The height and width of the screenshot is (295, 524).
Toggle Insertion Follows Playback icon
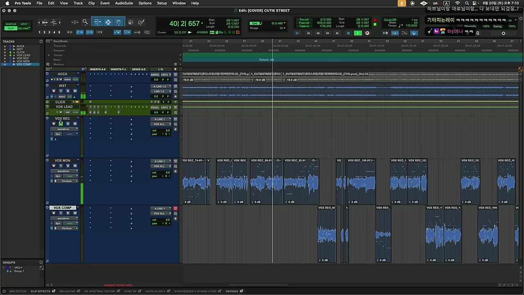click(99, 32)
